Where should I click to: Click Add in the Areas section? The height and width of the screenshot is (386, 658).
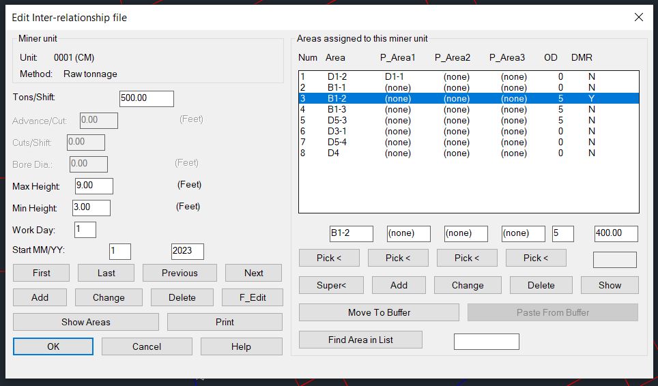pos(399,285)
